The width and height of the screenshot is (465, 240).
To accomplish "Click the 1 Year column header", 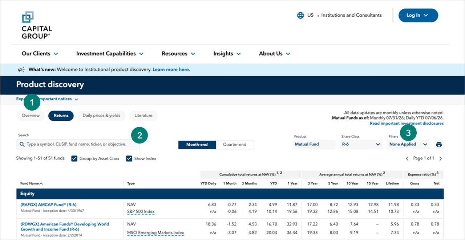I will click(292, 183).
